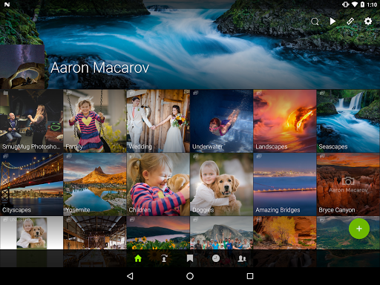This screenshot has height=285, width=380.
Task: Open the user switch profile tab icon
Action: tap(164, 258)
